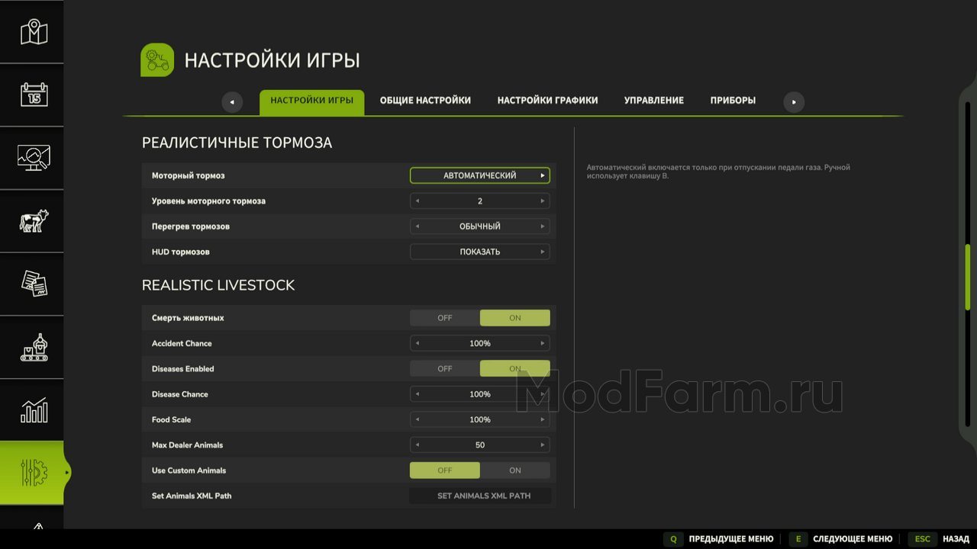
Task: Turn ON Use Custom Animals
Action: click(x=515, y=470)
